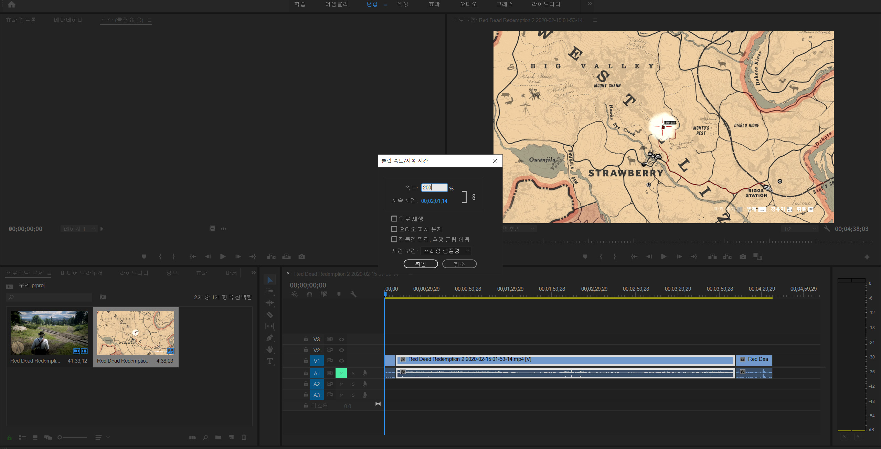Click the project thumbnail zoom slider
The height and width of the screenshot is (449, 881).
72,437
